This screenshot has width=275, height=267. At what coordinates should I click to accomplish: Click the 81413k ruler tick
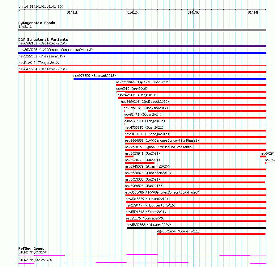[x=193, y=12]
